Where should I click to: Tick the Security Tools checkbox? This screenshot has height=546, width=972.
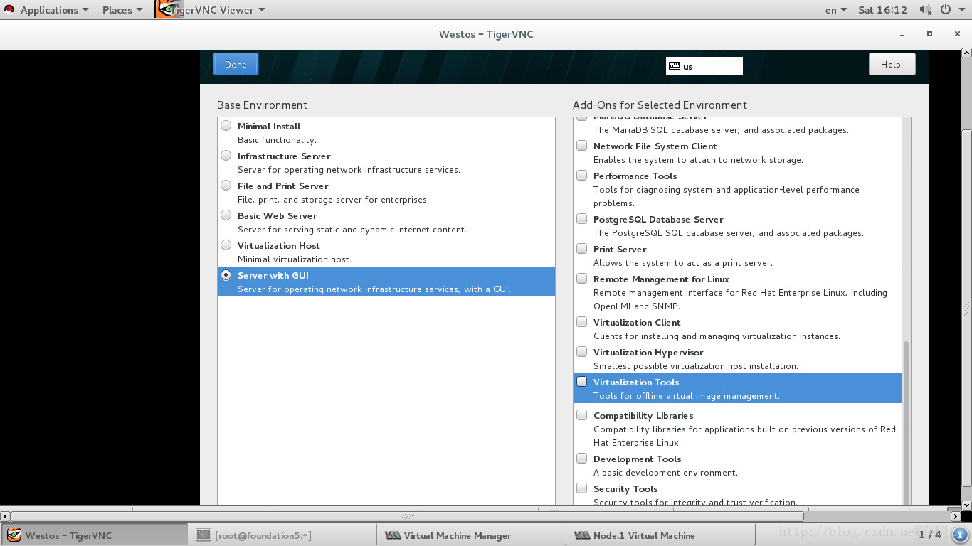pos(581,488)
